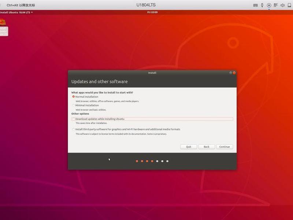
Task: Click the network adapter icon beside the speaker
Action: point(276,5)
